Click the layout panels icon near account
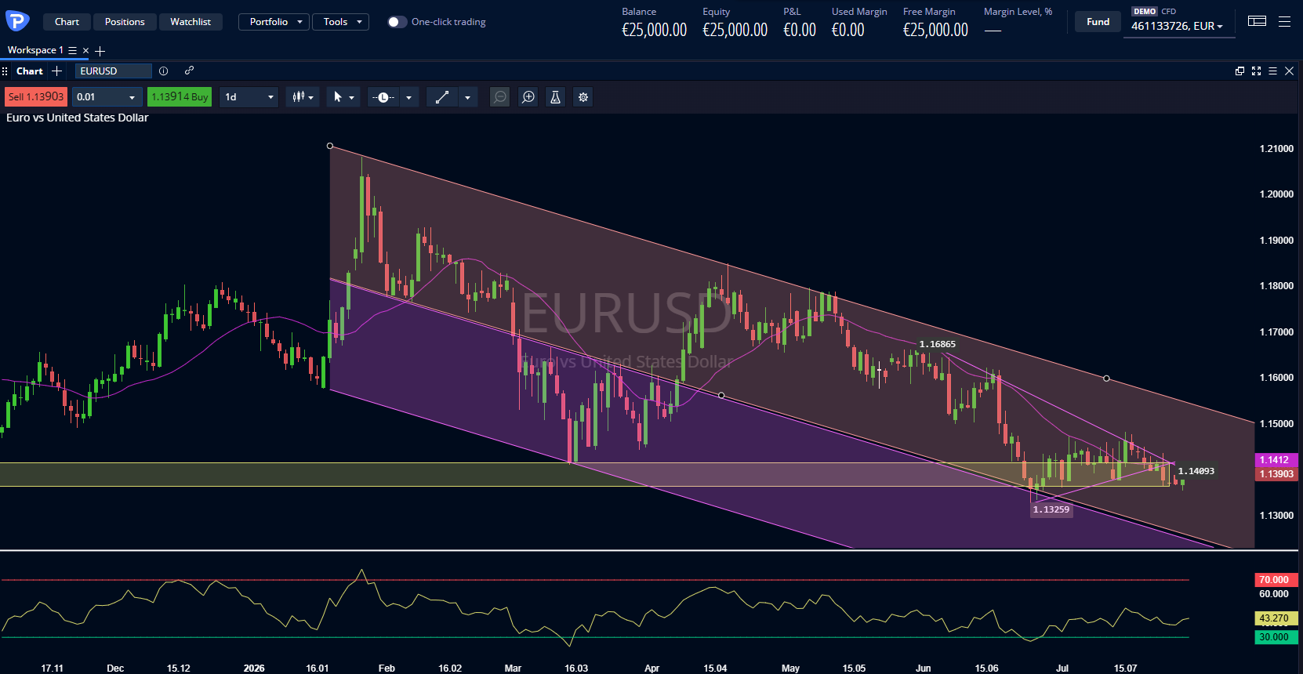This screenshot has height=674, width=1303. (1257, 21)
